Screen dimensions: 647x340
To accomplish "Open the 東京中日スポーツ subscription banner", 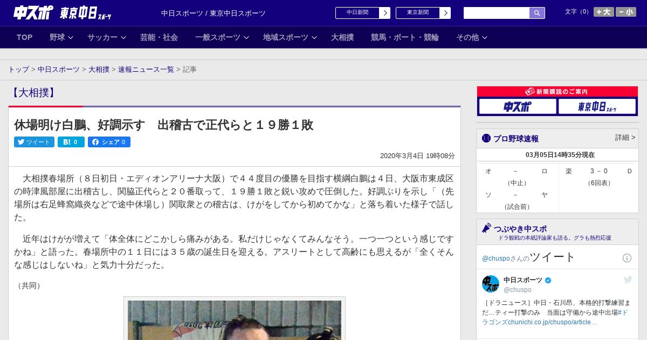I will 597,107.
